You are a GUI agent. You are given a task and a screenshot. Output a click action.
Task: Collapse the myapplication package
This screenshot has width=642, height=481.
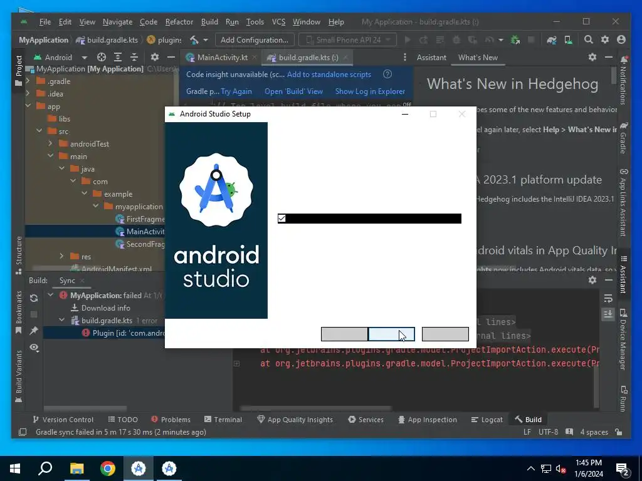96,206
